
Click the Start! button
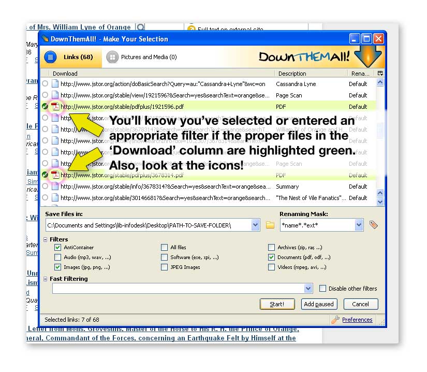(x=277, y=304)
